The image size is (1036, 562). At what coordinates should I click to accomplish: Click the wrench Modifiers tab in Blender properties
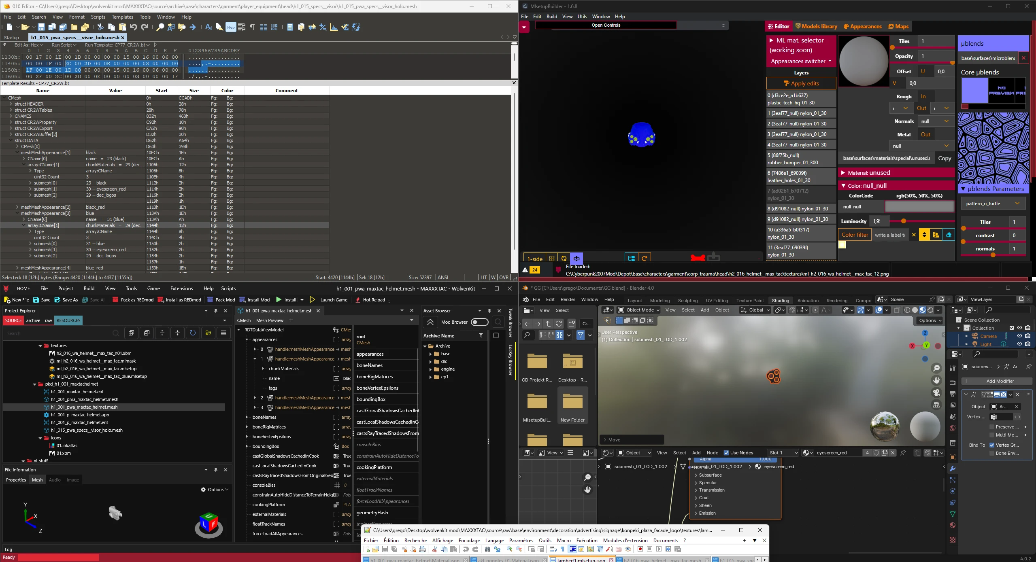953,469
